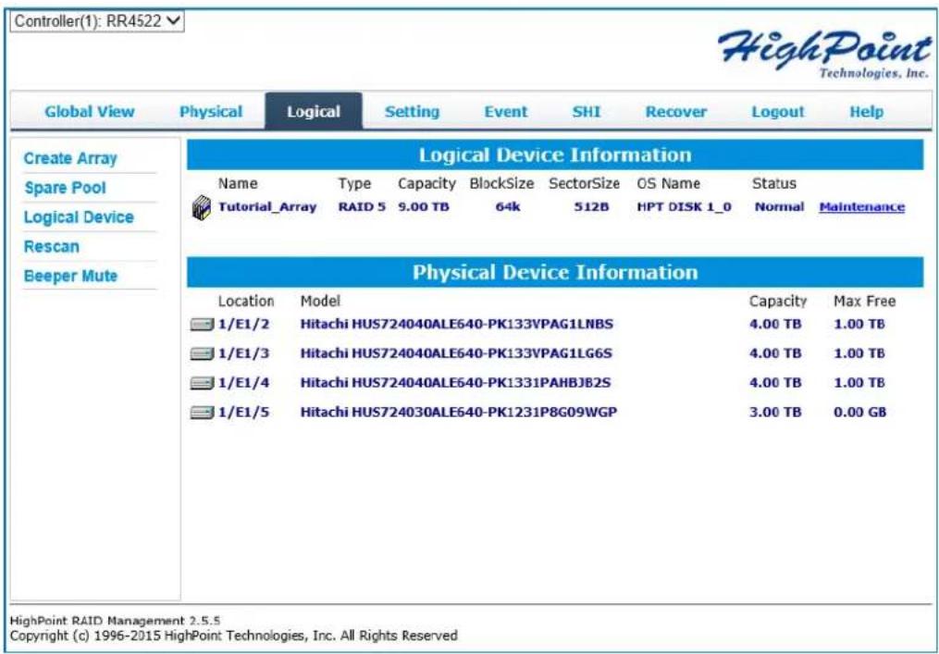
Task: Click the HighPoint Technologies logo
Action: click(824, 54)
